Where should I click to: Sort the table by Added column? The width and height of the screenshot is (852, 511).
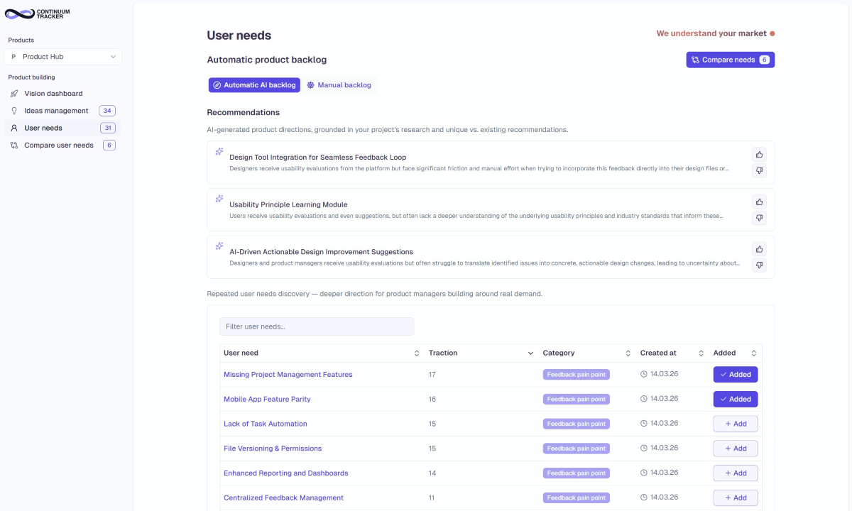(x=753, y=353)
